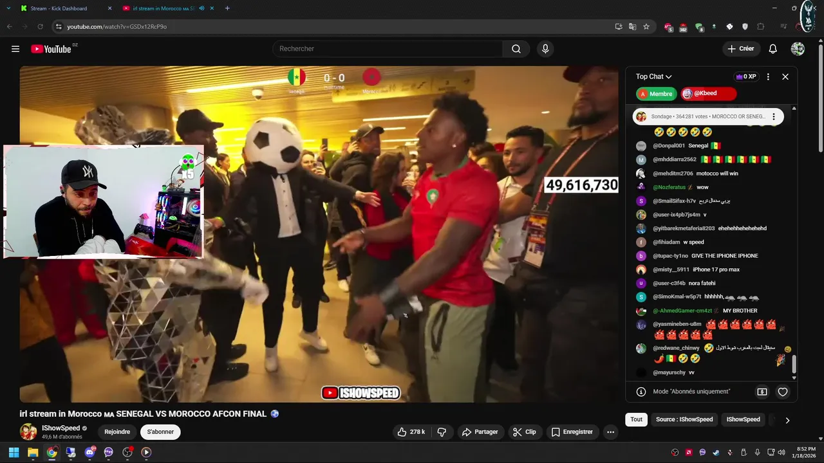824x463 pixels.
Task: Click the Membre chip in chat
Action: click(657, 94)
